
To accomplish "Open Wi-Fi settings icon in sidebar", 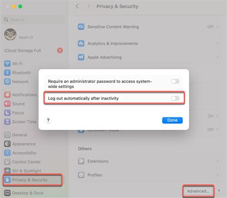I will pos(7,64).
